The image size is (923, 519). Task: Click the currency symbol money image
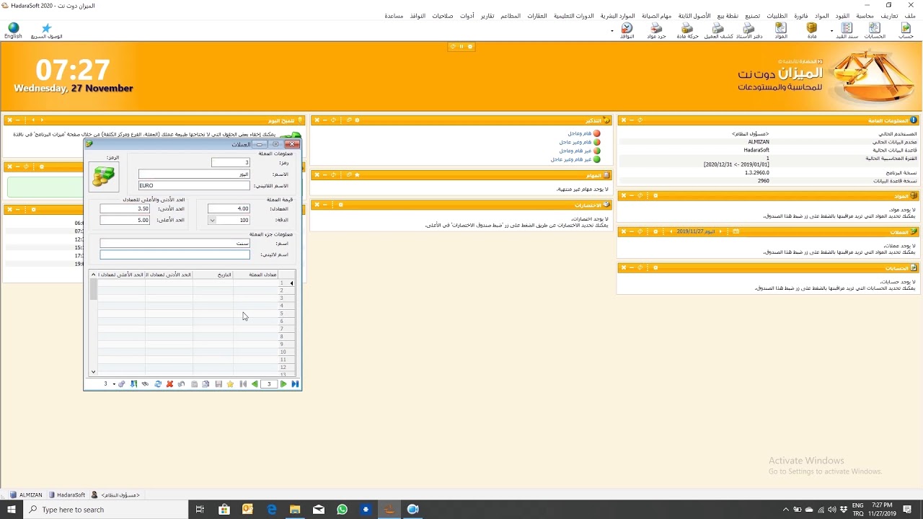point(104,177)
